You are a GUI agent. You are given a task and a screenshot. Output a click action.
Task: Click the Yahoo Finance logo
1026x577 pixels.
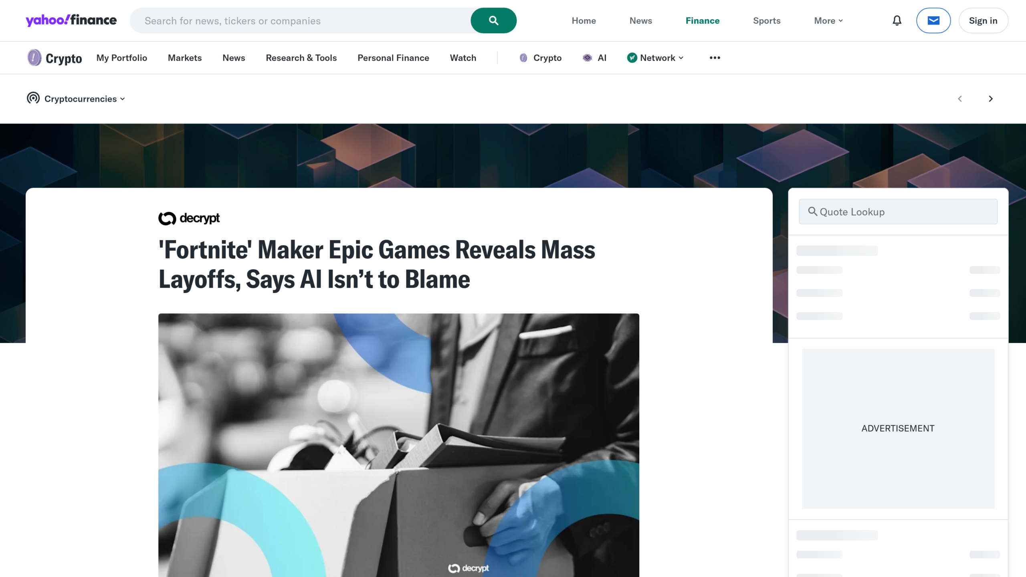[71, 20]
